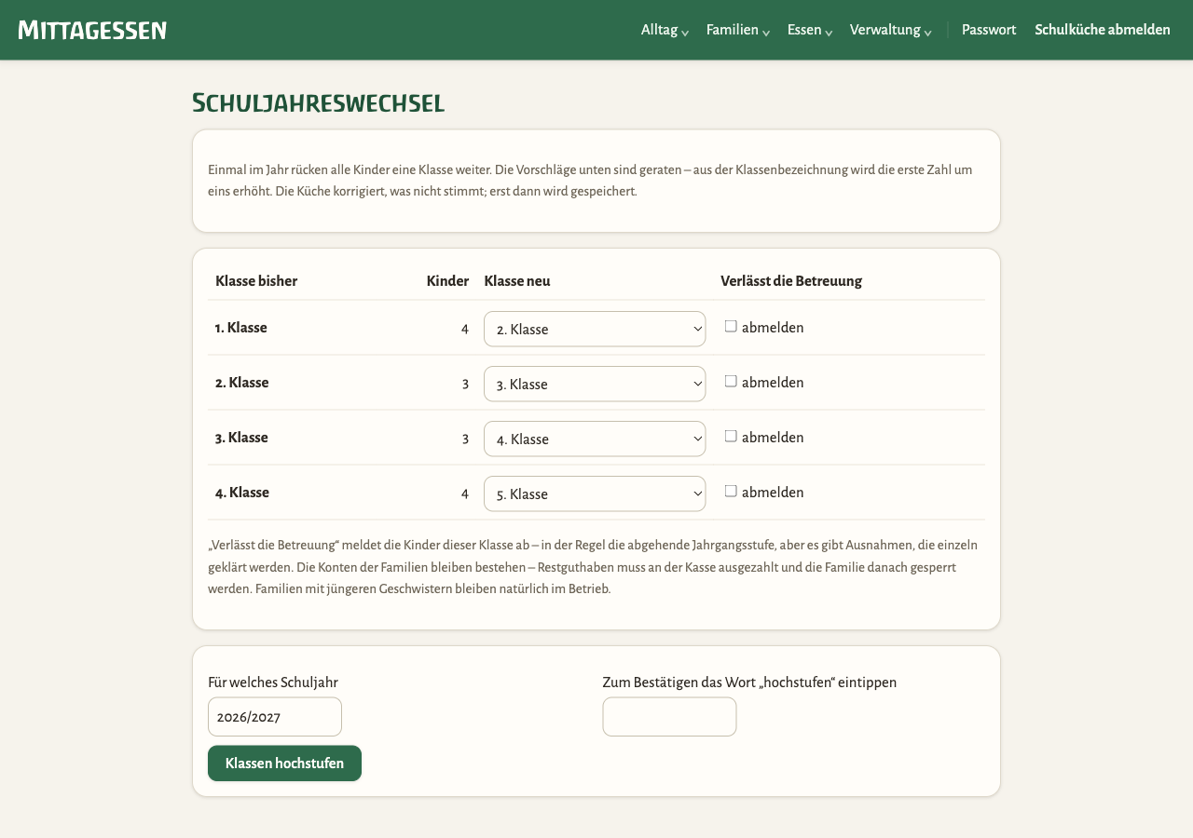Screen dimensions: 1193x838
Task: Open the Familien menu
Action: [737, 30]
